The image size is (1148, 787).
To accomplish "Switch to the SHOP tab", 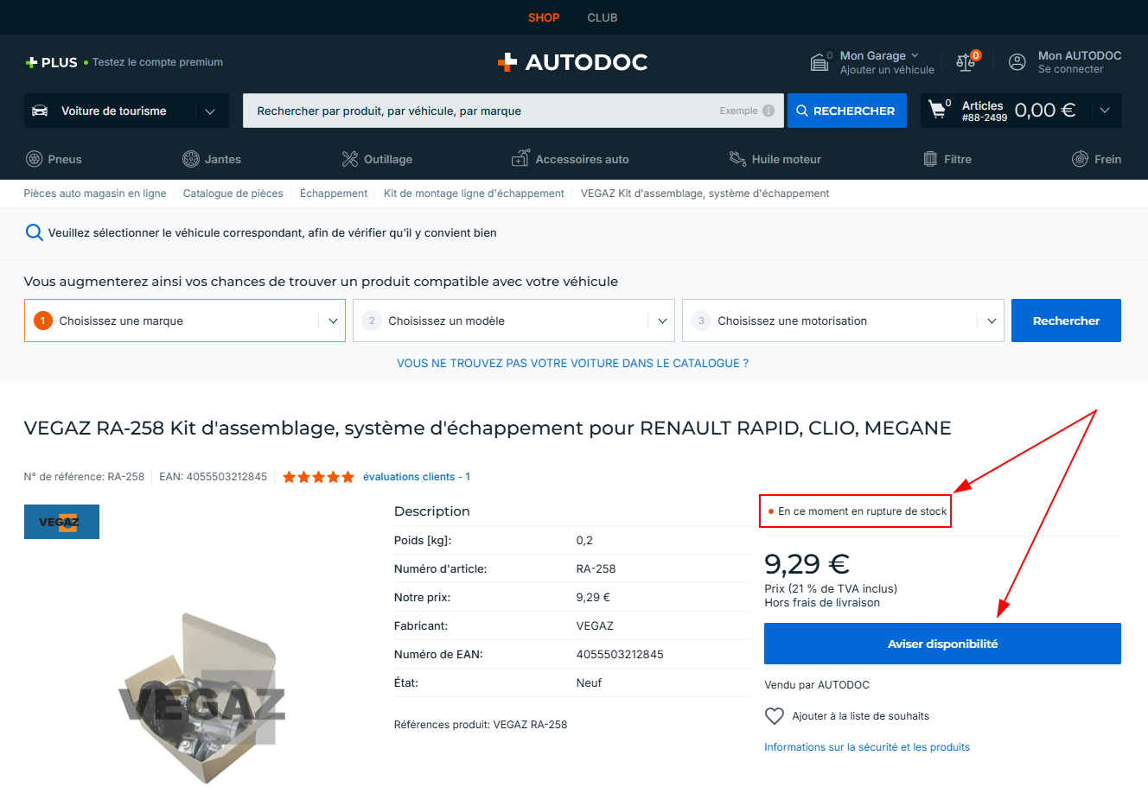I will tap(544, 17).
